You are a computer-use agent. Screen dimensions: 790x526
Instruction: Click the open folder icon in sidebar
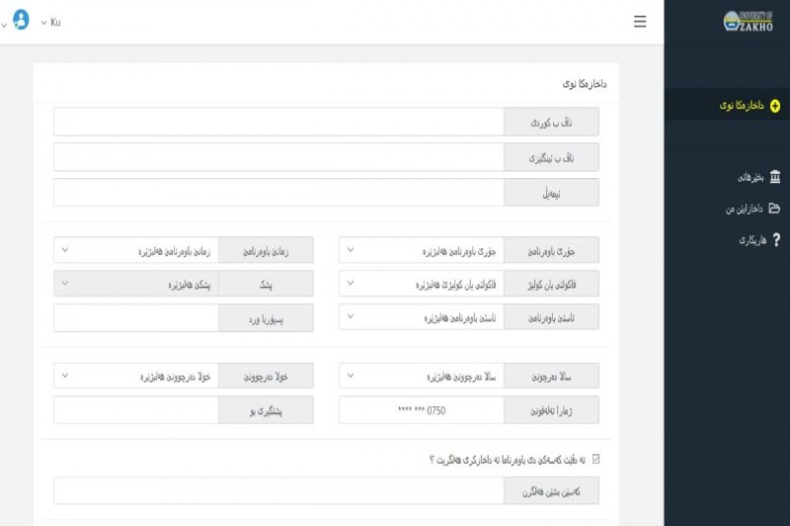774,208
